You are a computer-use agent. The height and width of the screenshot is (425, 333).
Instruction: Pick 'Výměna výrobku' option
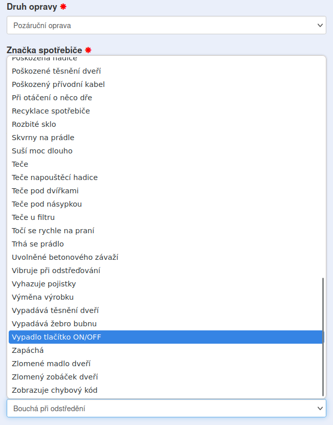click(43, 297)
